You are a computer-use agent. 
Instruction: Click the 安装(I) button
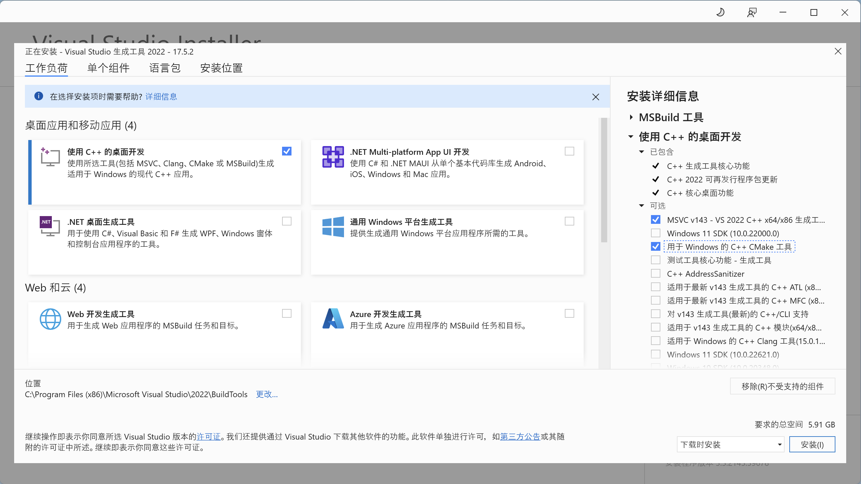point(812,444)
